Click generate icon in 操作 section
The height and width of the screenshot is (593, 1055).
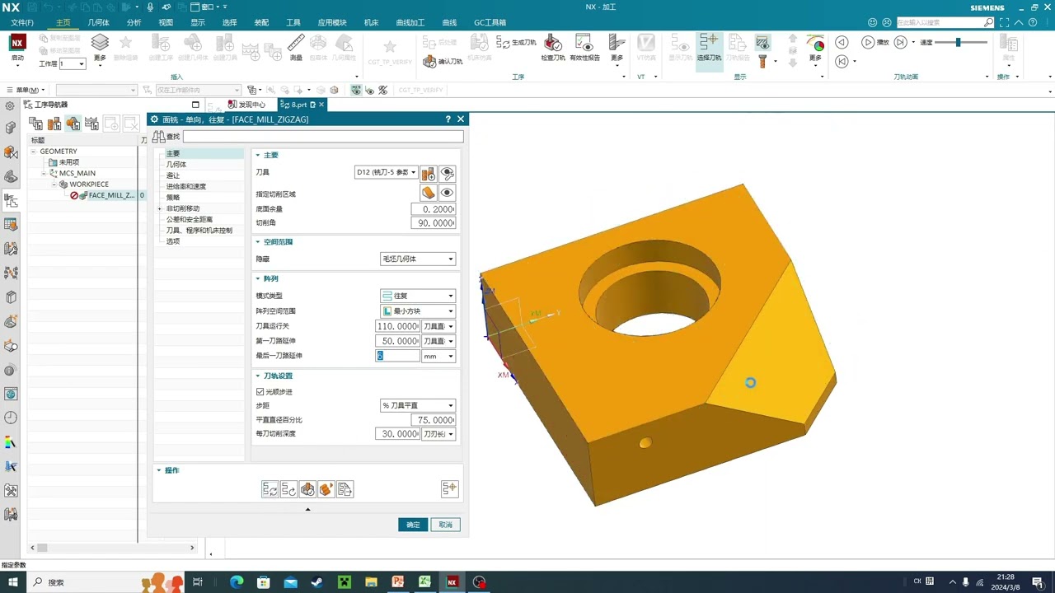pos(270,489)
